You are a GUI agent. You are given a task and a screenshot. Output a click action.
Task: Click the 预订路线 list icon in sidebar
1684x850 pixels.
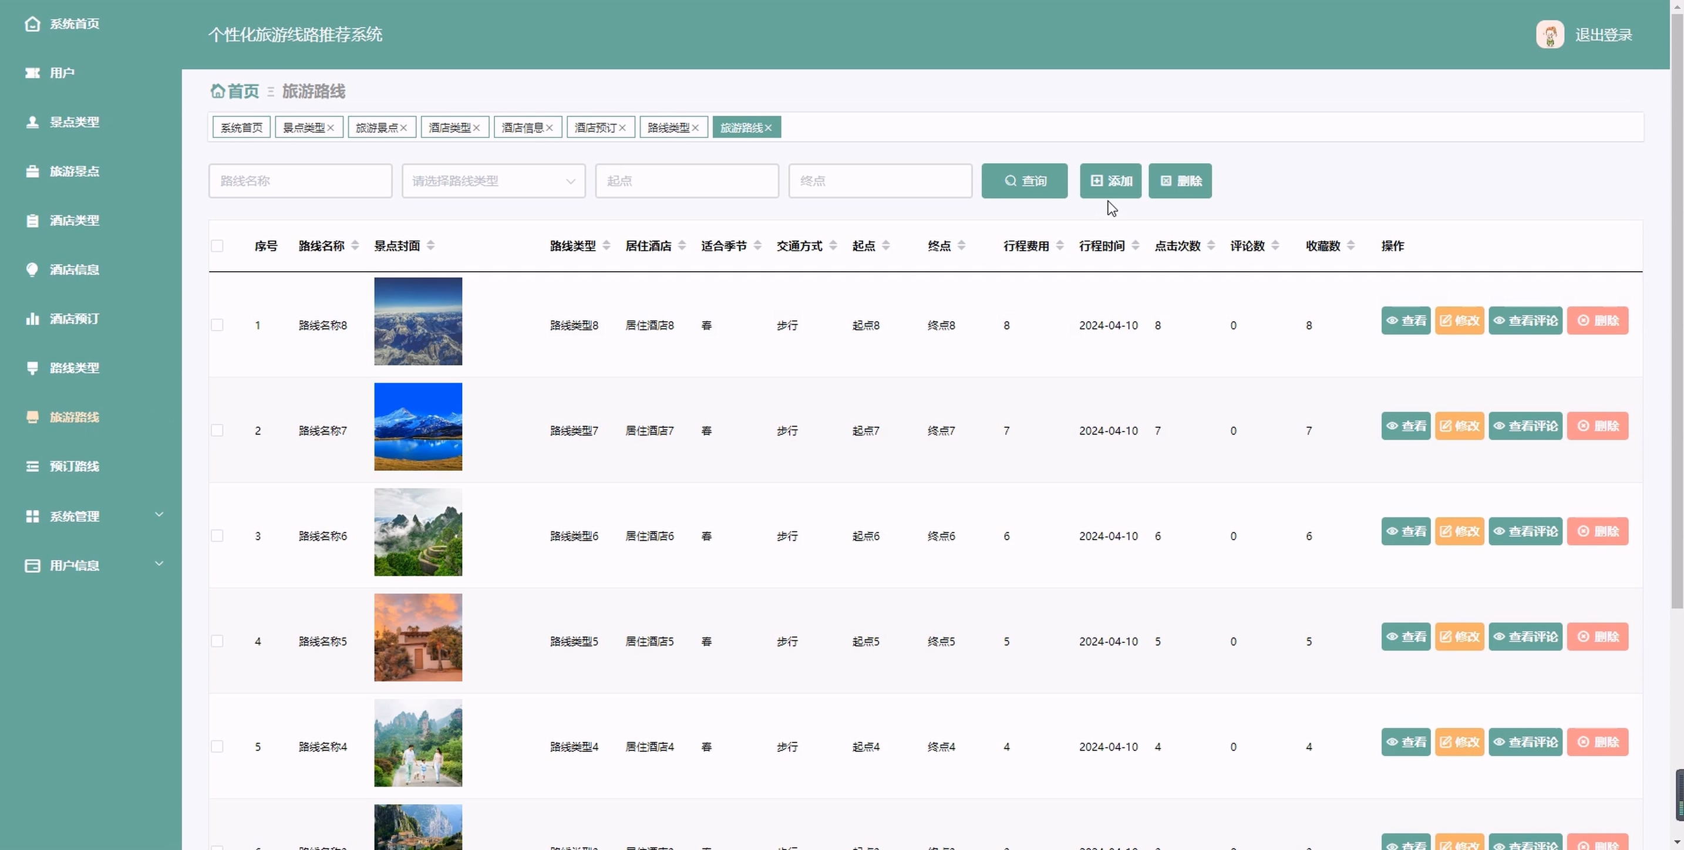tap(32, 467)
